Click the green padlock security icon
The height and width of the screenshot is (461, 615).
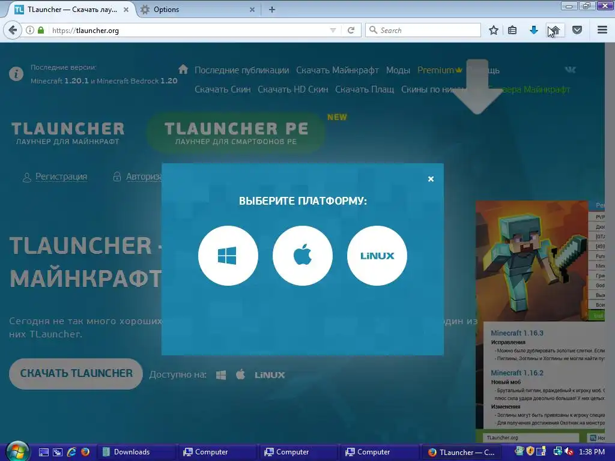41,30
